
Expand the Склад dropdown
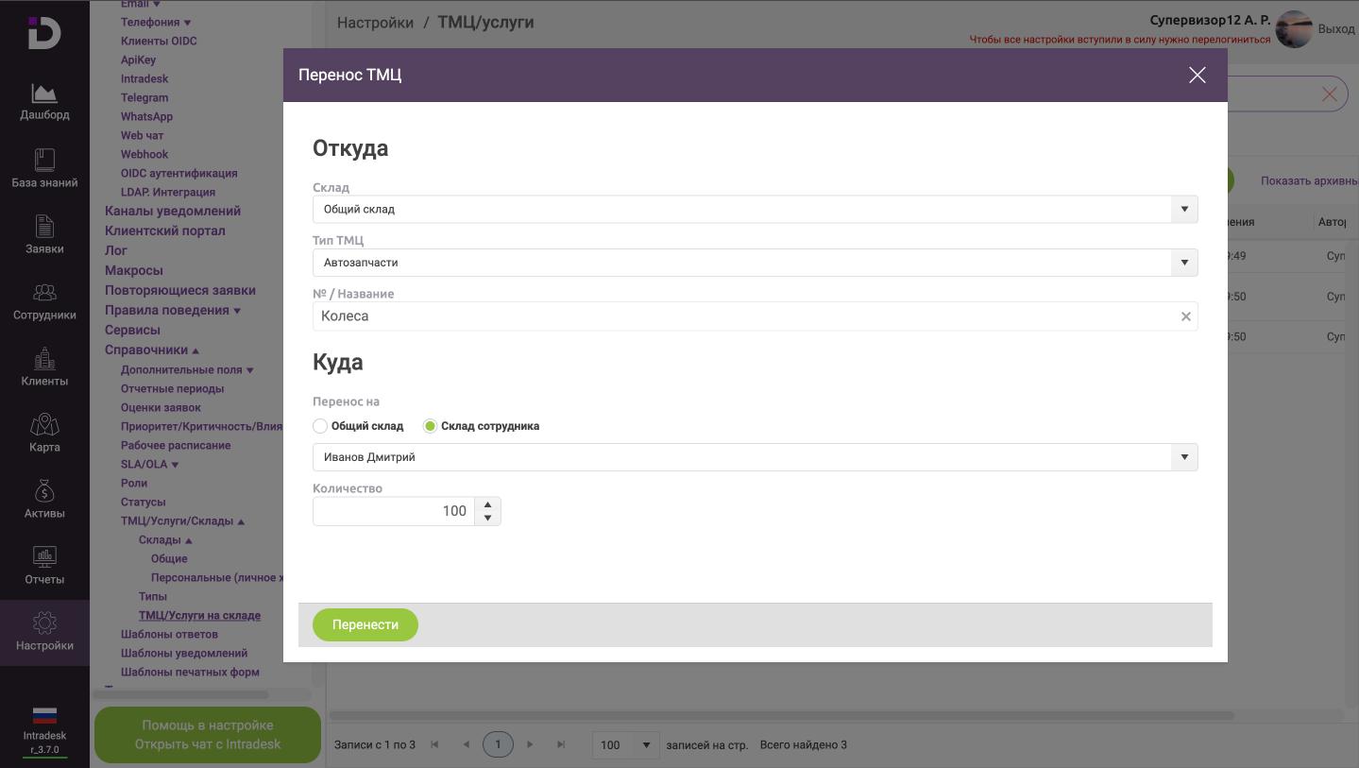1183,209
